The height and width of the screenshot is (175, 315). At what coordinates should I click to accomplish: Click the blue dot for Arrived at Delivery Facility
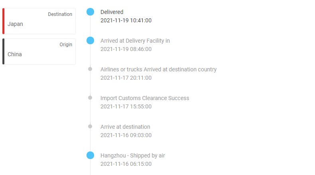coord(90,41)
